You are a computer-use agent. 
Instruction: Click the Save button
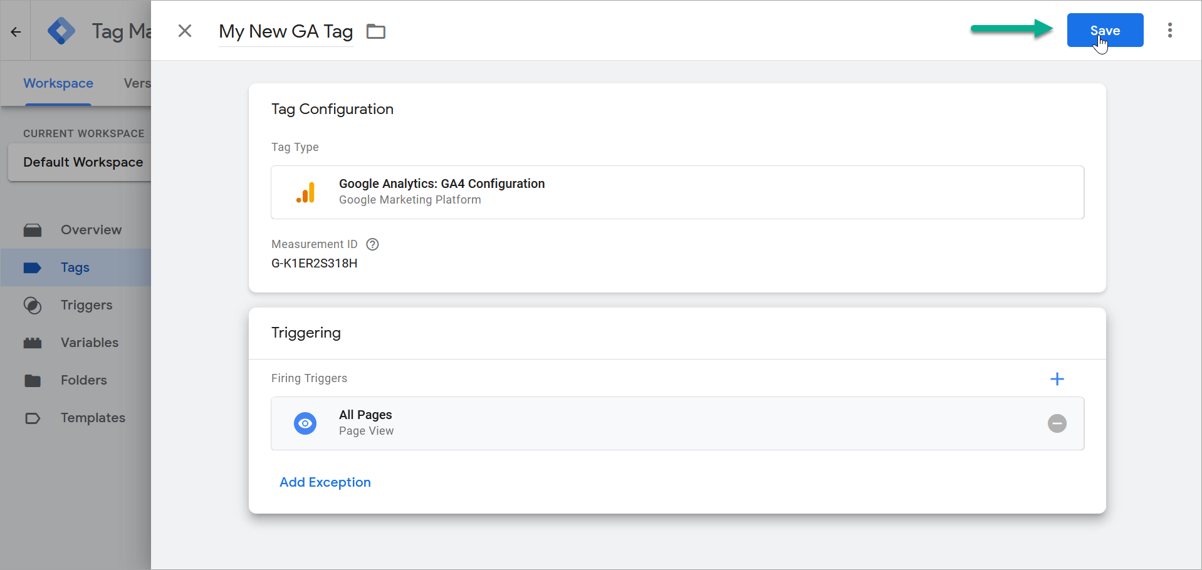tap(1105, 30)
